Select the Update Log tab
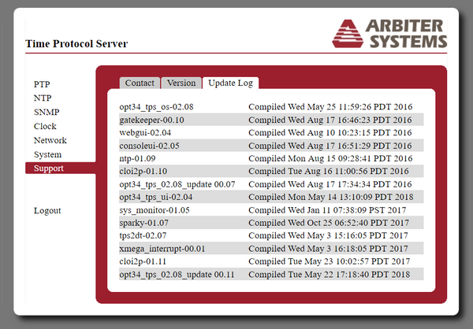The width and height of the screenshot is (473, 329). coord(230,83)
